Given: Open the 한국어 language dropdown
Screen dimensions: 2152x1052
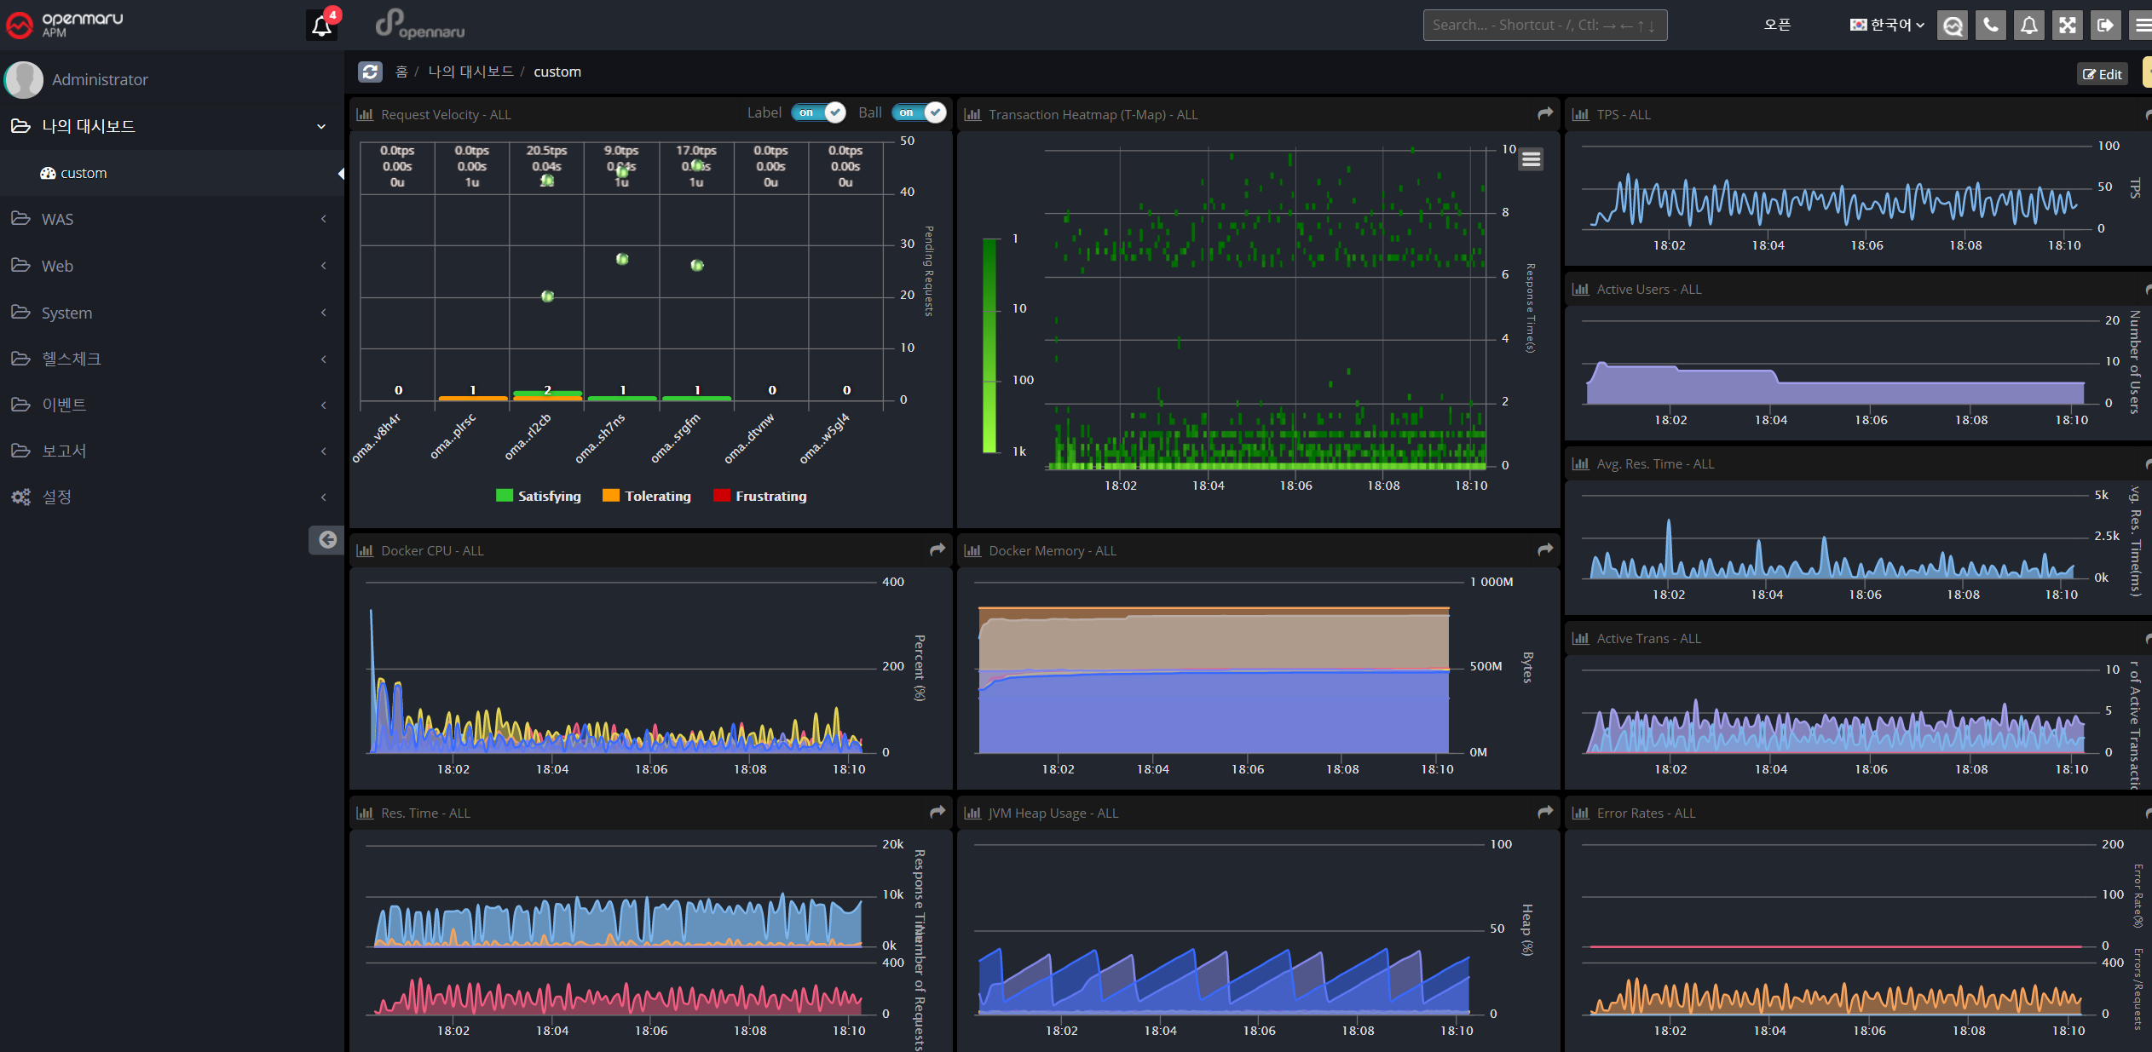Looking at the screenshot, I should click(x=1886, y=25).
